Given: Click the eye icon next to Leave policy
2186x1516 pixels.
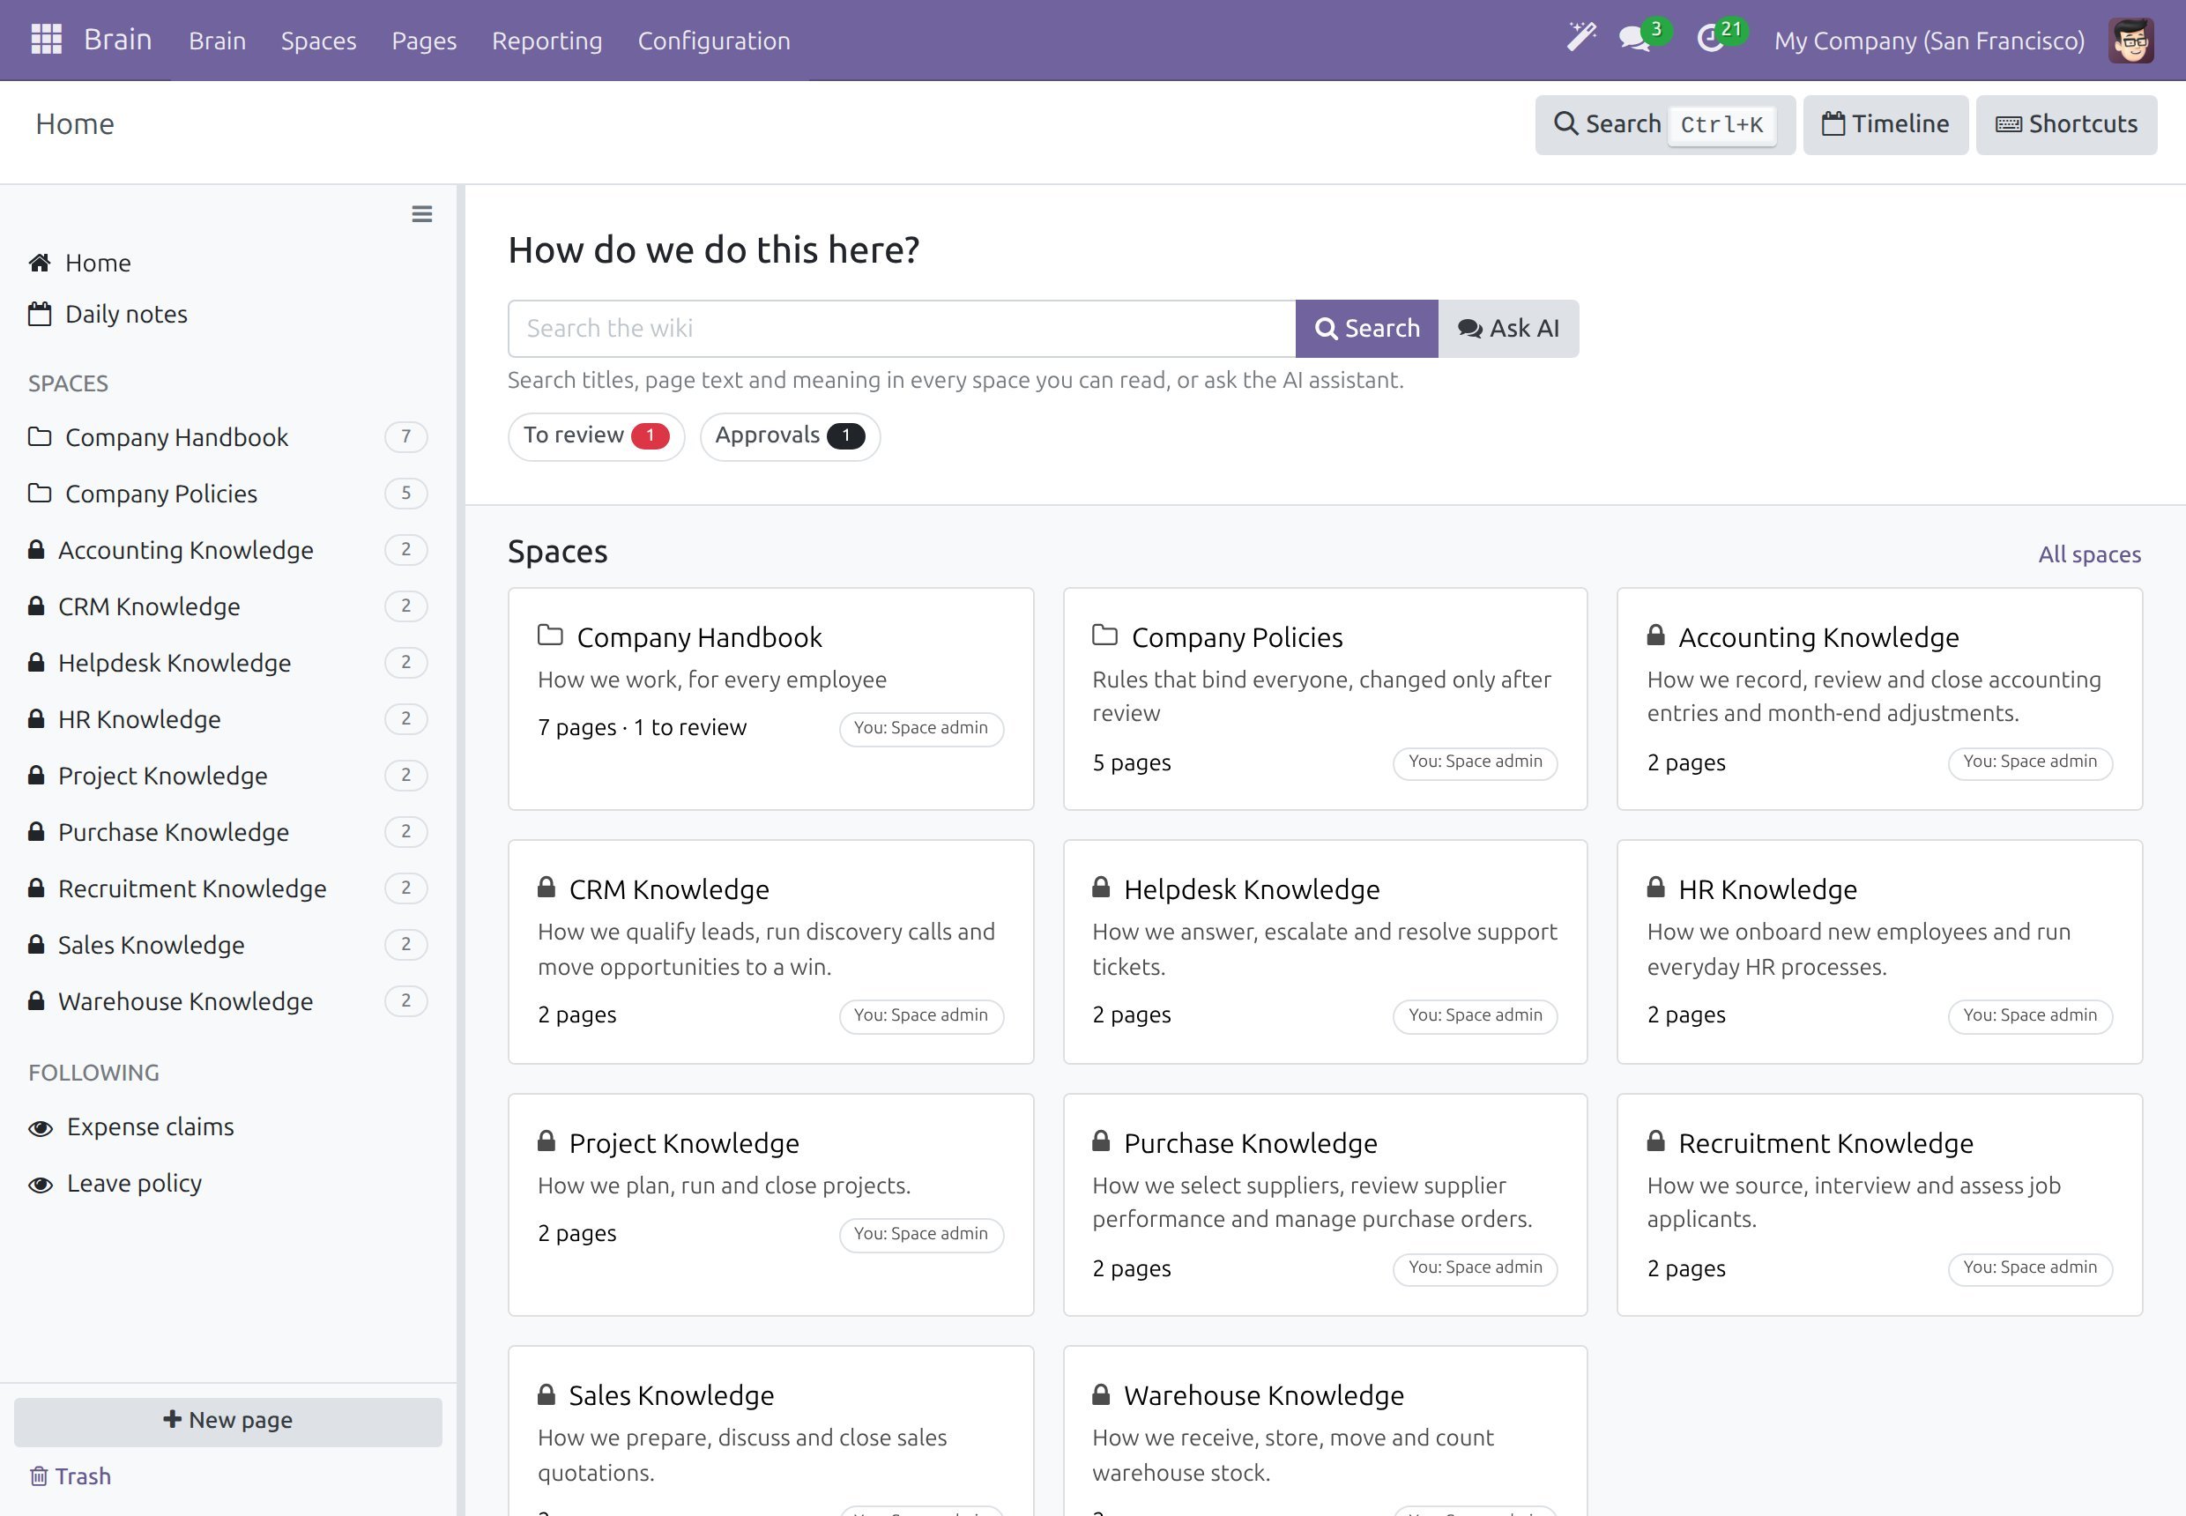Looking at the screenshot, I should point(41,1185).
